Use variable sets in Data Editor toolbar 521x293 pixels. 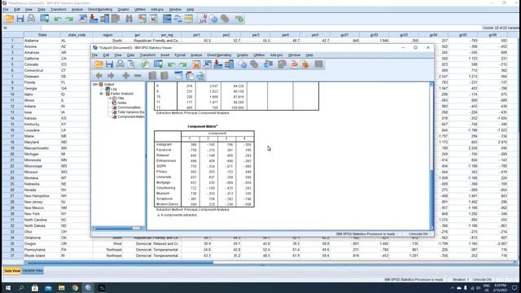(x=213, y=19)
